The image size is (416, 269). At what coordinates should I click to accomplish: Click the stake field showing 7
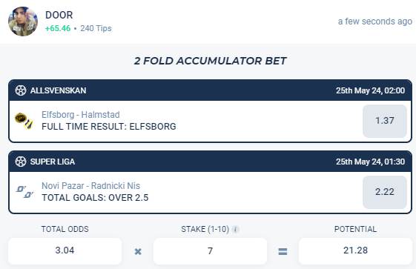210,250
